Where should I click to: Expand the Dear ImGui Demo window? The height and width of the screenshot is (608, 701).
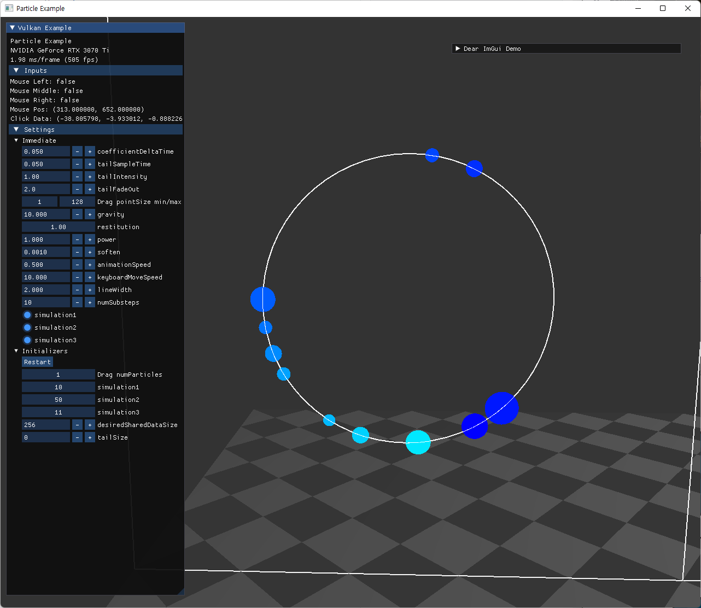(458, 49)
